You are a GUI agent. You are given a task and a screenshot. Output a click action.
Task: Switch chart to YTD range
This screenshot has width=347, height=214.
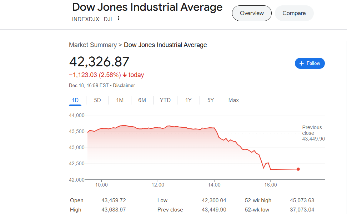[165, 100]
